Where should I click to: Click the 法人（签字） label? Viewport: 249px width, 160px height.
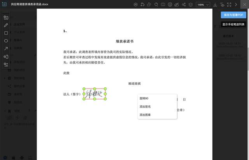coord(72,94)
